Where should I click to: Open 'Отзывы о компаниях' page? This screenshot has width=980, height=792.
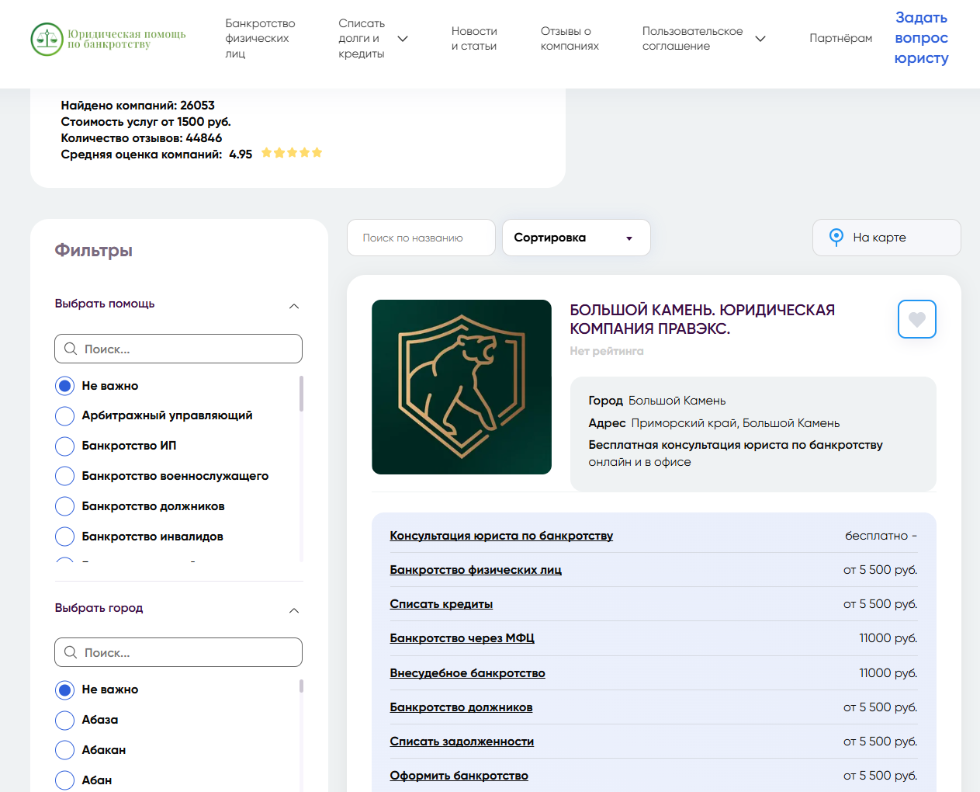click(570, 39)
